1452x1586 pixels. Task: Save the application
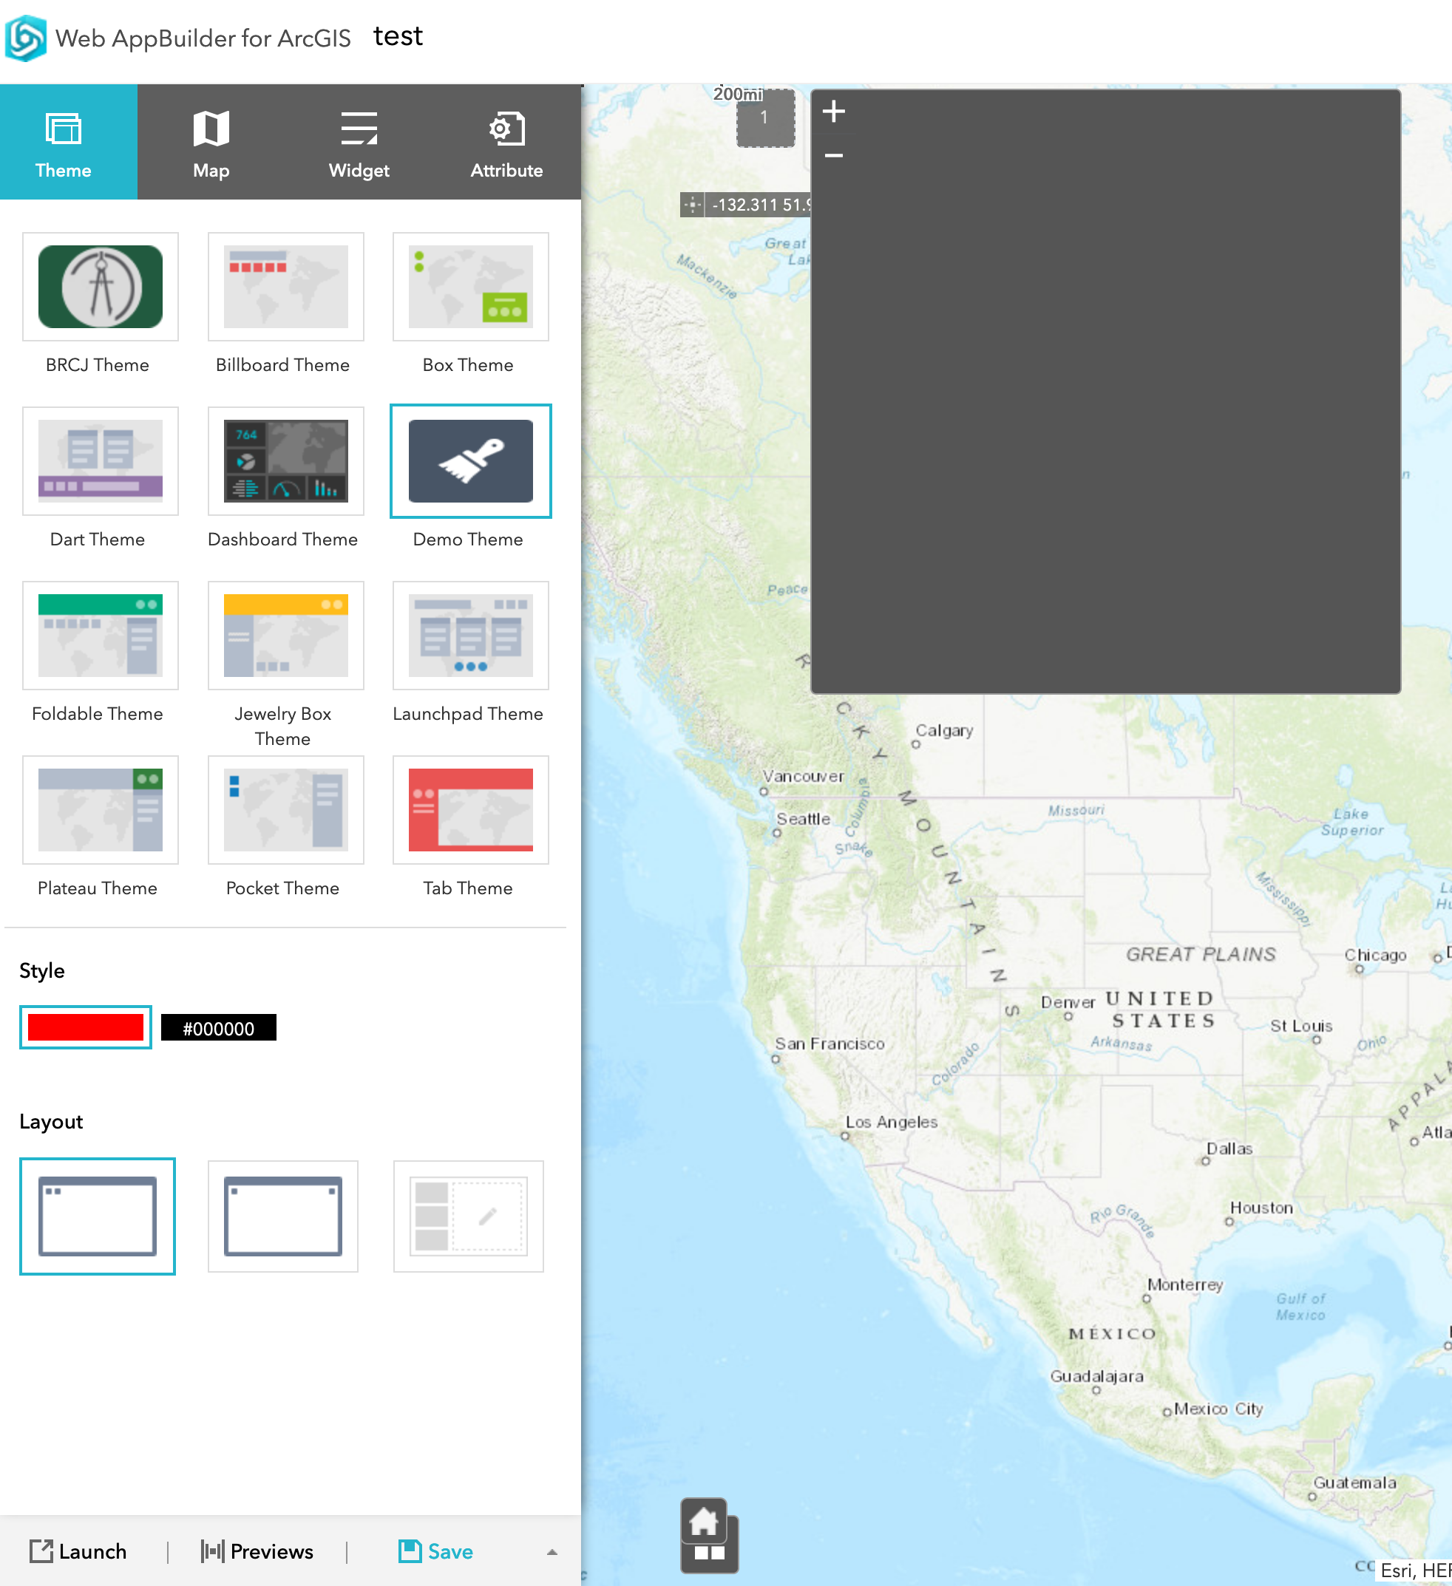click(x=435, y=1551)
